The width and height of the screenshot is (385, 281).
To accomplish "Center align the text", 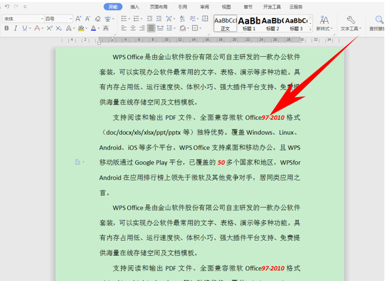I will click(133, 28).
